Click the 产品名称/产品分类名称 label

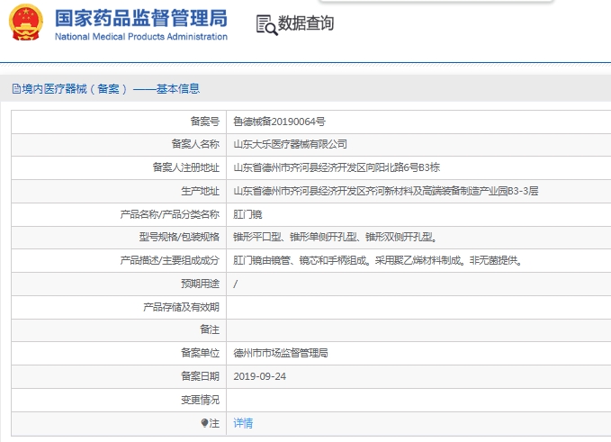(x=169, y=214)
